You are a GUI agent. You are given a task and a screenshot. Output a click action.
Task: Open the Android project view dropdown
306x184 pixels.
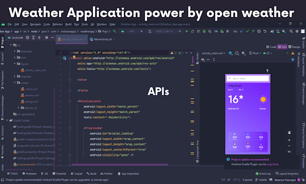(15, 38)
